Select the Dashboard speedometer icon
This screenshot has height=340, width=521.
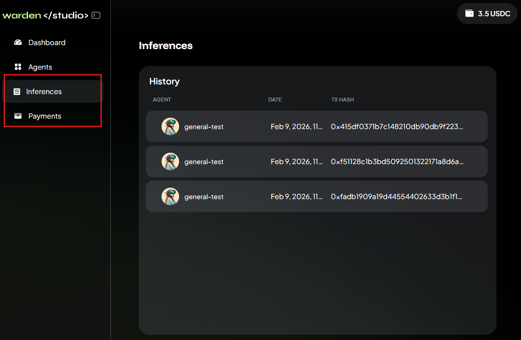tap(18, 42)
